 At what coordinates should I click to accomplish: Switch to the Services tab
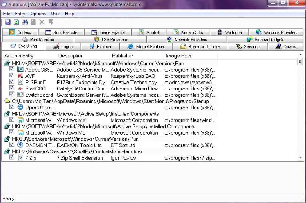pyautogui.click(x=248, y=47)
